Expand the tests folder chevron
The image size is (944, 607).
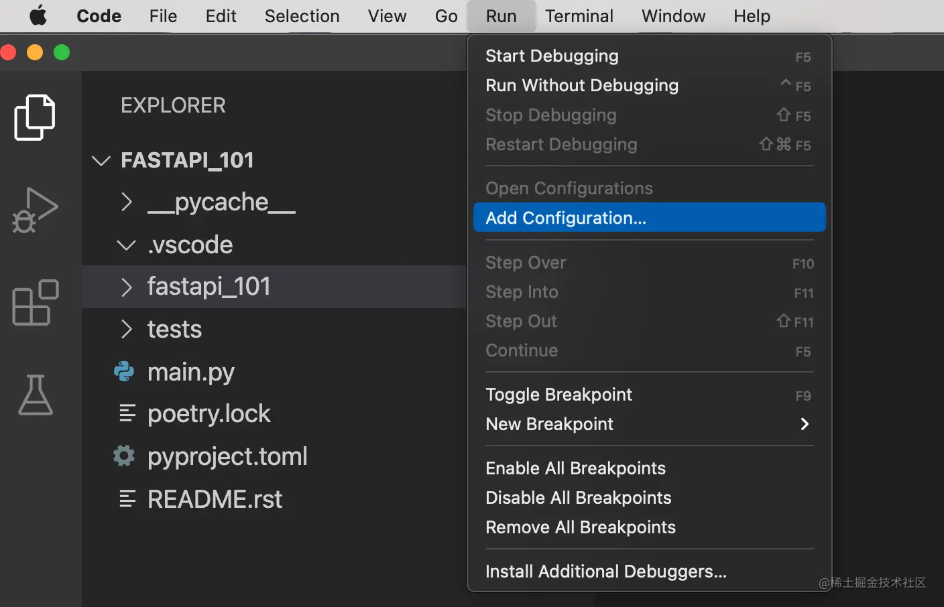[x=126, y=329]
